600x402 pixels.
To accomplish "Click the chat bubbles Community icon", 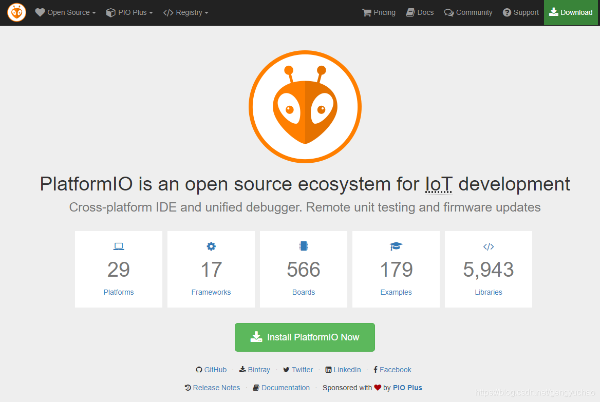I will point(448,13).
